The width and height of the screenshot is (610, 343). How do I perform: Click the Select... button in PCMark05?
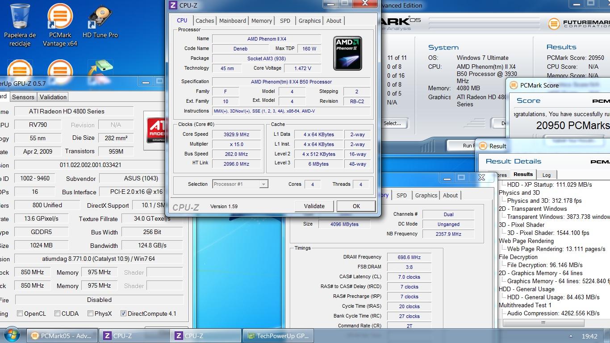(392, 123)
